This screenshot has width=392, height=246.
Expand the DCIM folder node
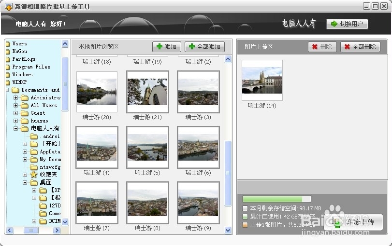click(x=34, y=221)
